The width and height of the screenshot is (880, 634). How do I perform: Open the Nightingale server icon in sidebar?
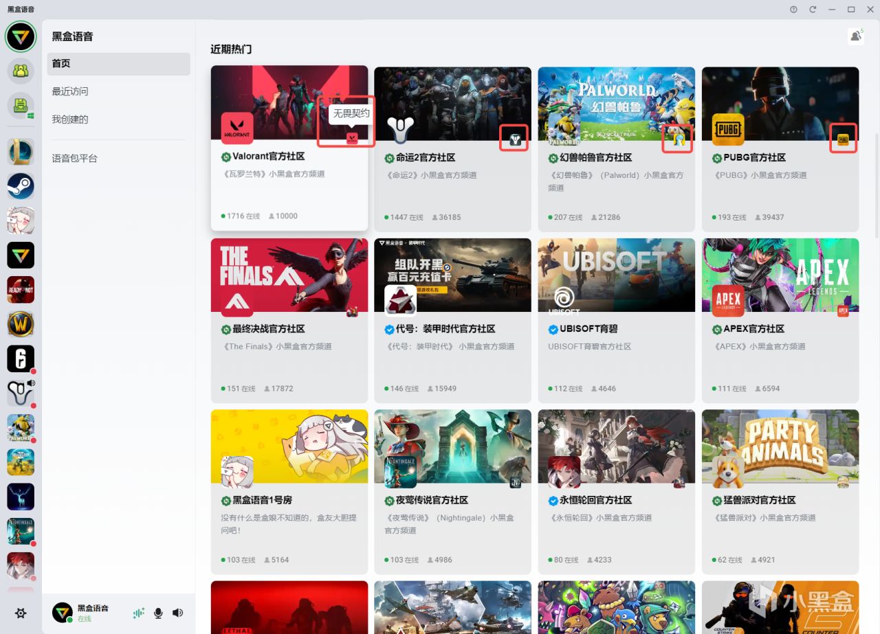coord(21,531)
